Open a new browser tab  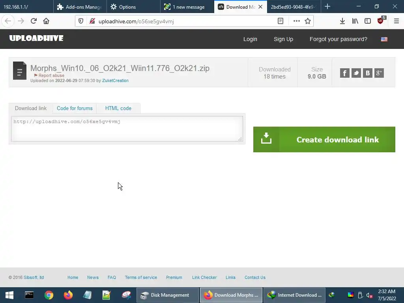click(x=327, y=6)
